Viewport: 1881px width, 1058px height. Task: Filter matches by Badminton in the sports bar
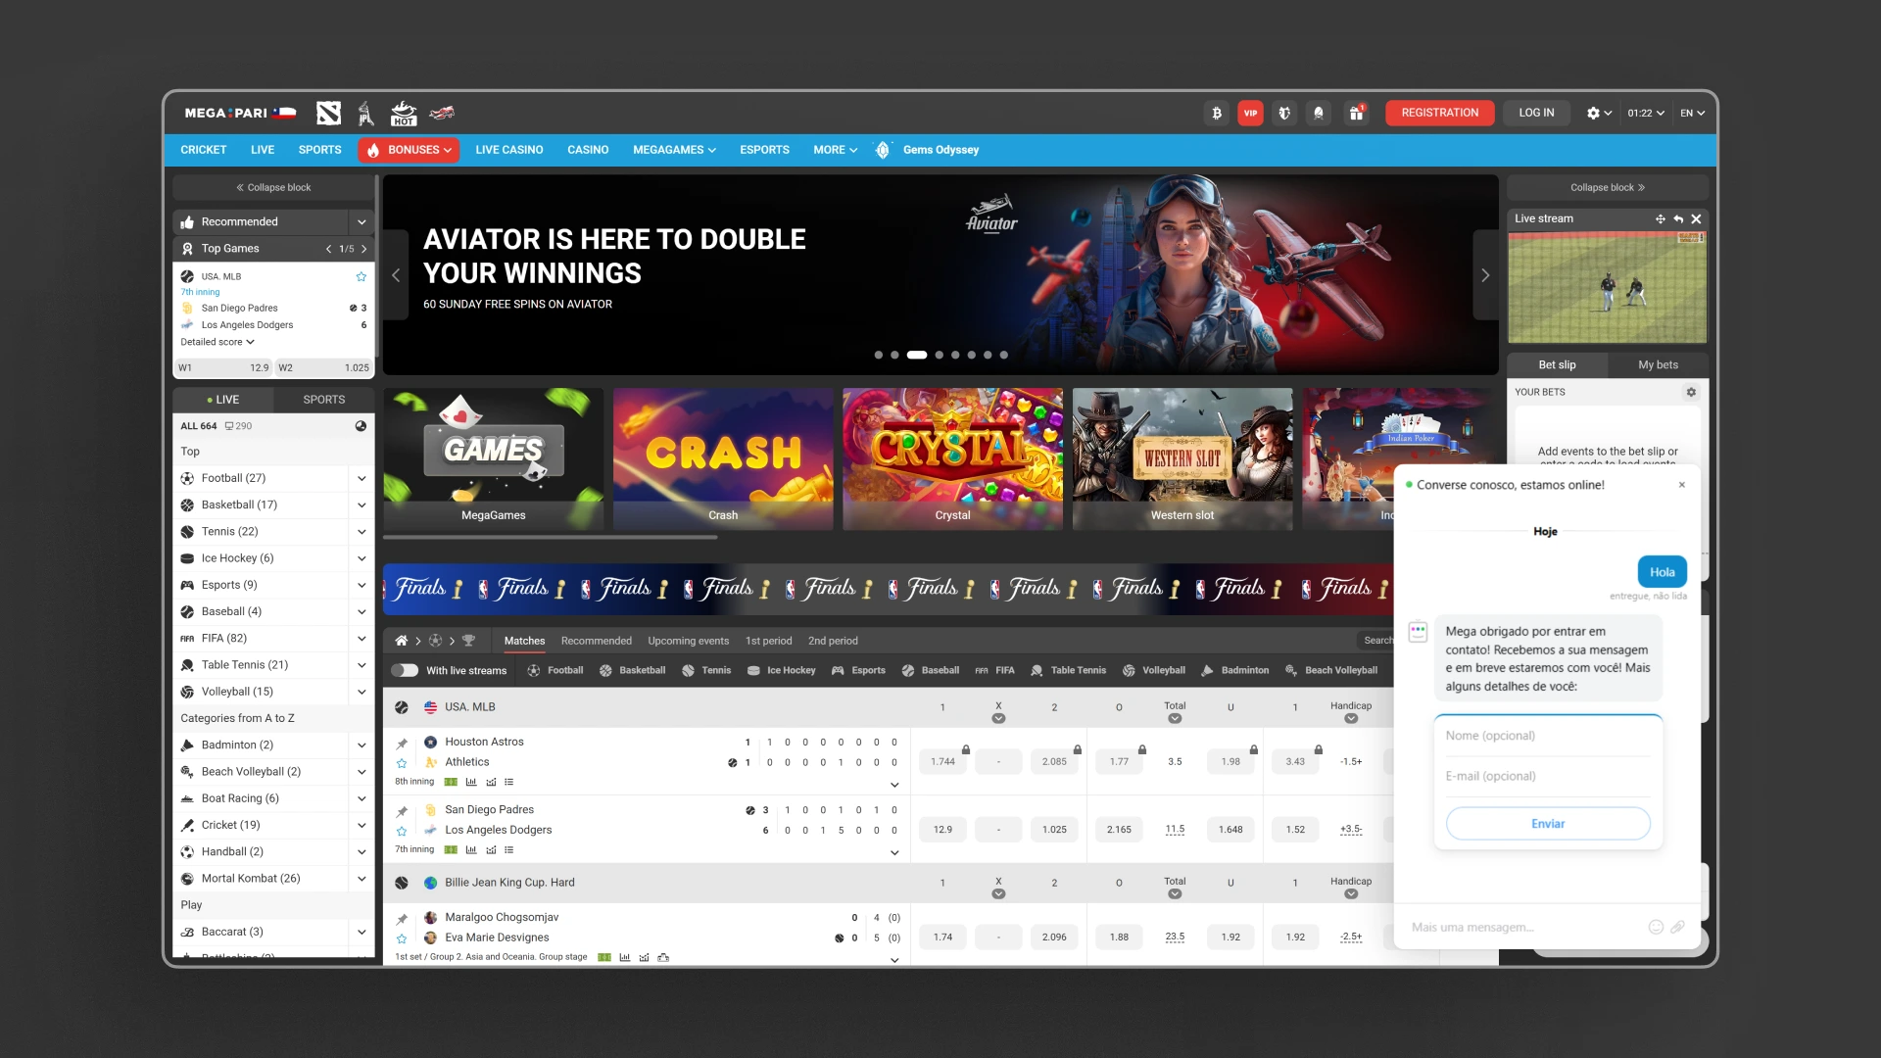coord(1234,670)
